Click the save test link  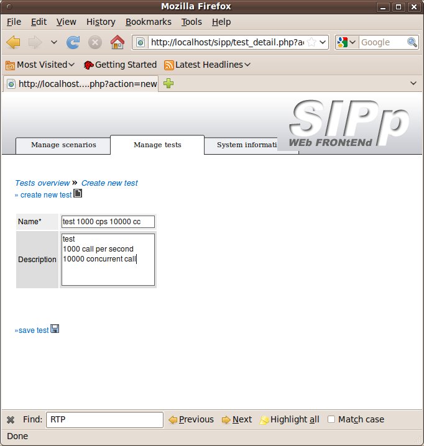[34, 330]
